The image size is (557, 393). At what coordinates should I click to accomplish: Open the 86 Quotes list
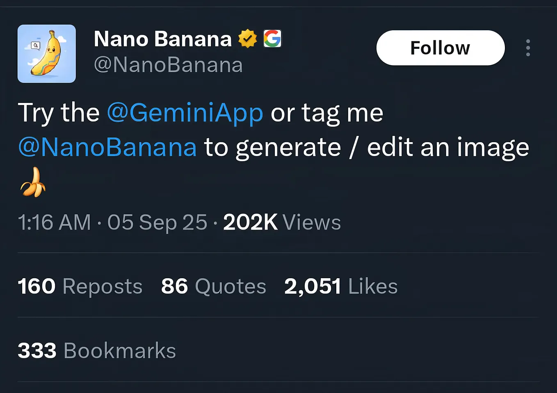[x=213, y=286]
